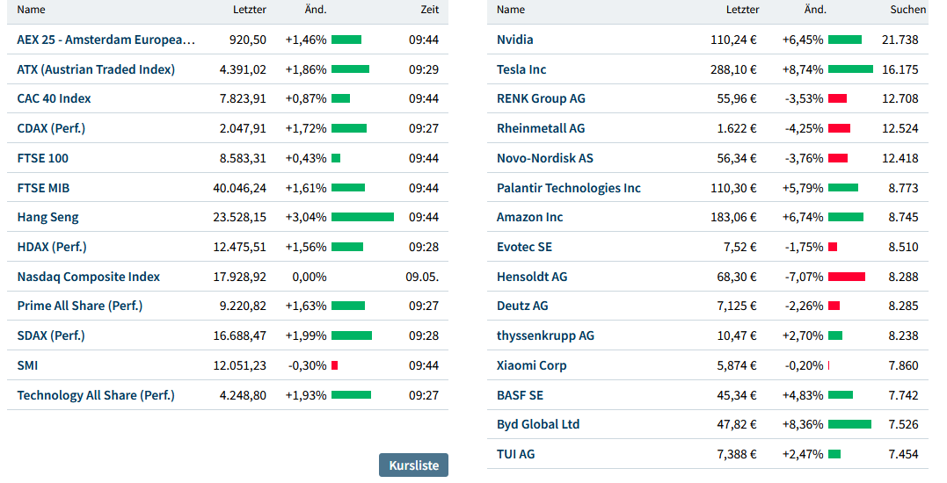Open BASF SE stock link
This screenshot has height=483, width=947.
520,395
